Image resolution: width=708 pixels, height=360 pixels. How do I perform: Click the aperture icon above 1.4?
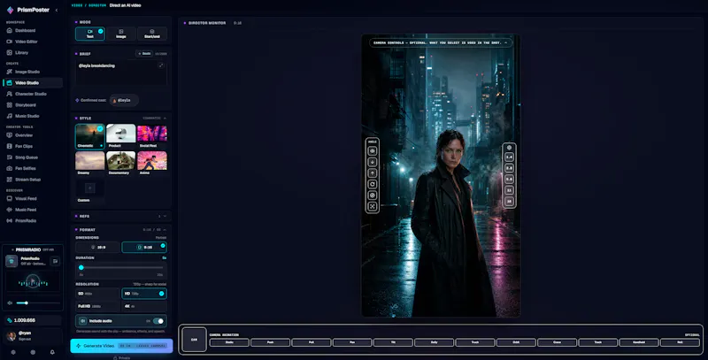click(509, 148)
